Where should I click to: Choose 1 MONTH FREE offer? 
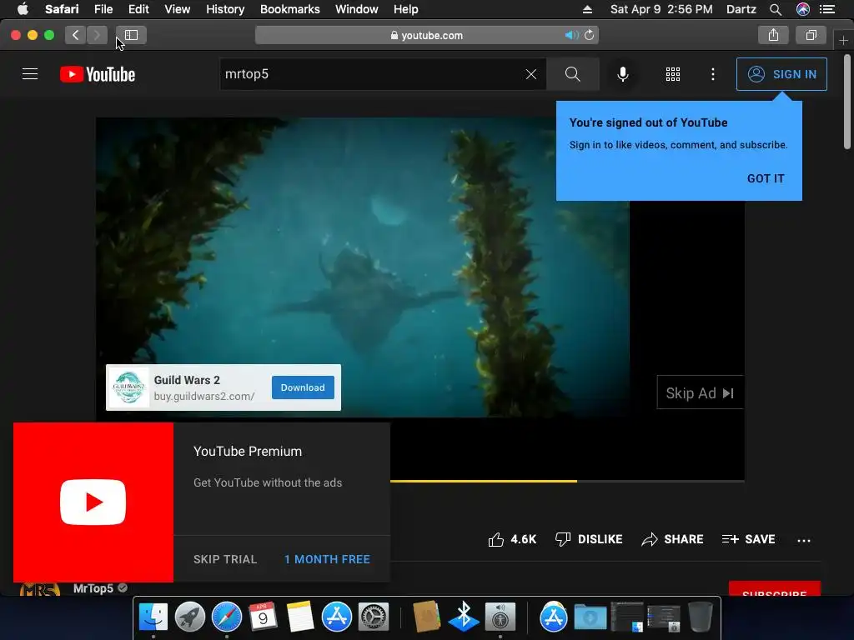[327, 559]
